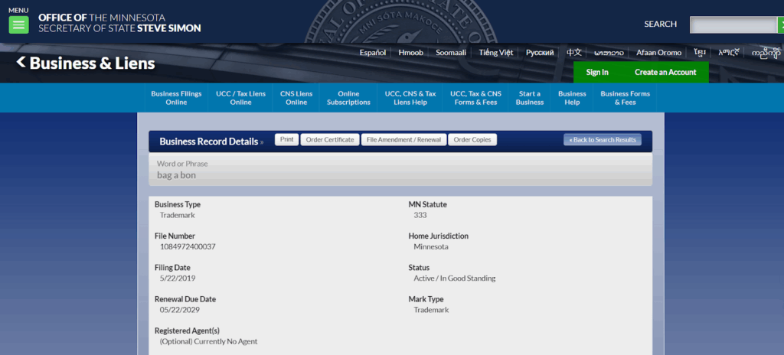Click the Sign In button
784x355 pixels.
(x=597, y=72)
